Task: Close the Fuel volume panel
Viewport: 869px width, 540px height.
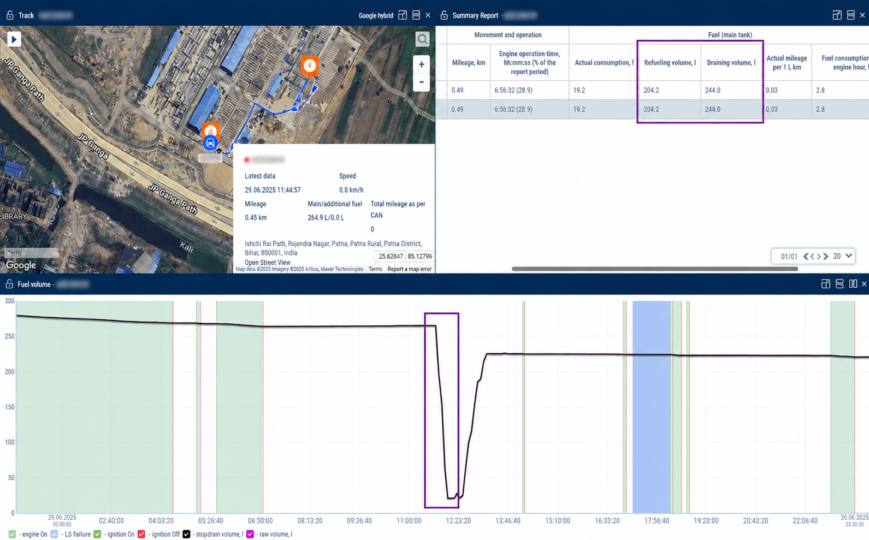Action: pyautogui.click(x=864, y=284)
